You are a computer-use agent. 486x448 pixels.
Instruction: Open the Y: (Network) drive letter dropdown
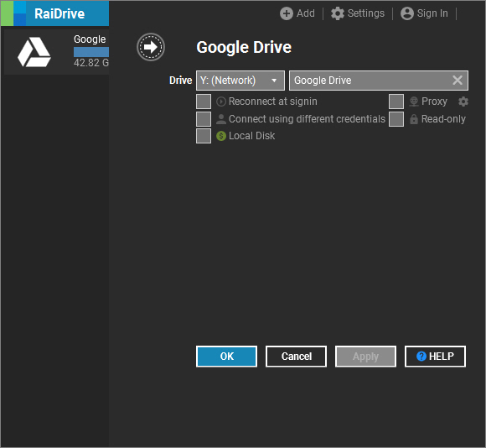click(x=240, y=81)
